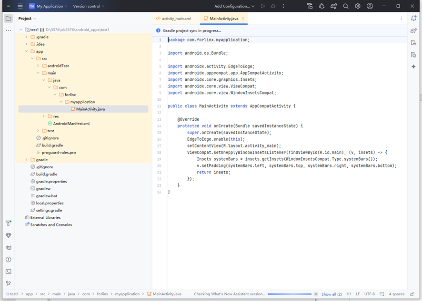
Task: Click the indent settings icon in status bar
Action: click(x=382, y=294)
